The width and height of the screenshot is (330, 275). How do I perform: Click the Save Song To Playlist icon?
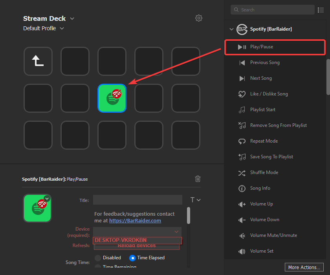(x=242, y=157)
